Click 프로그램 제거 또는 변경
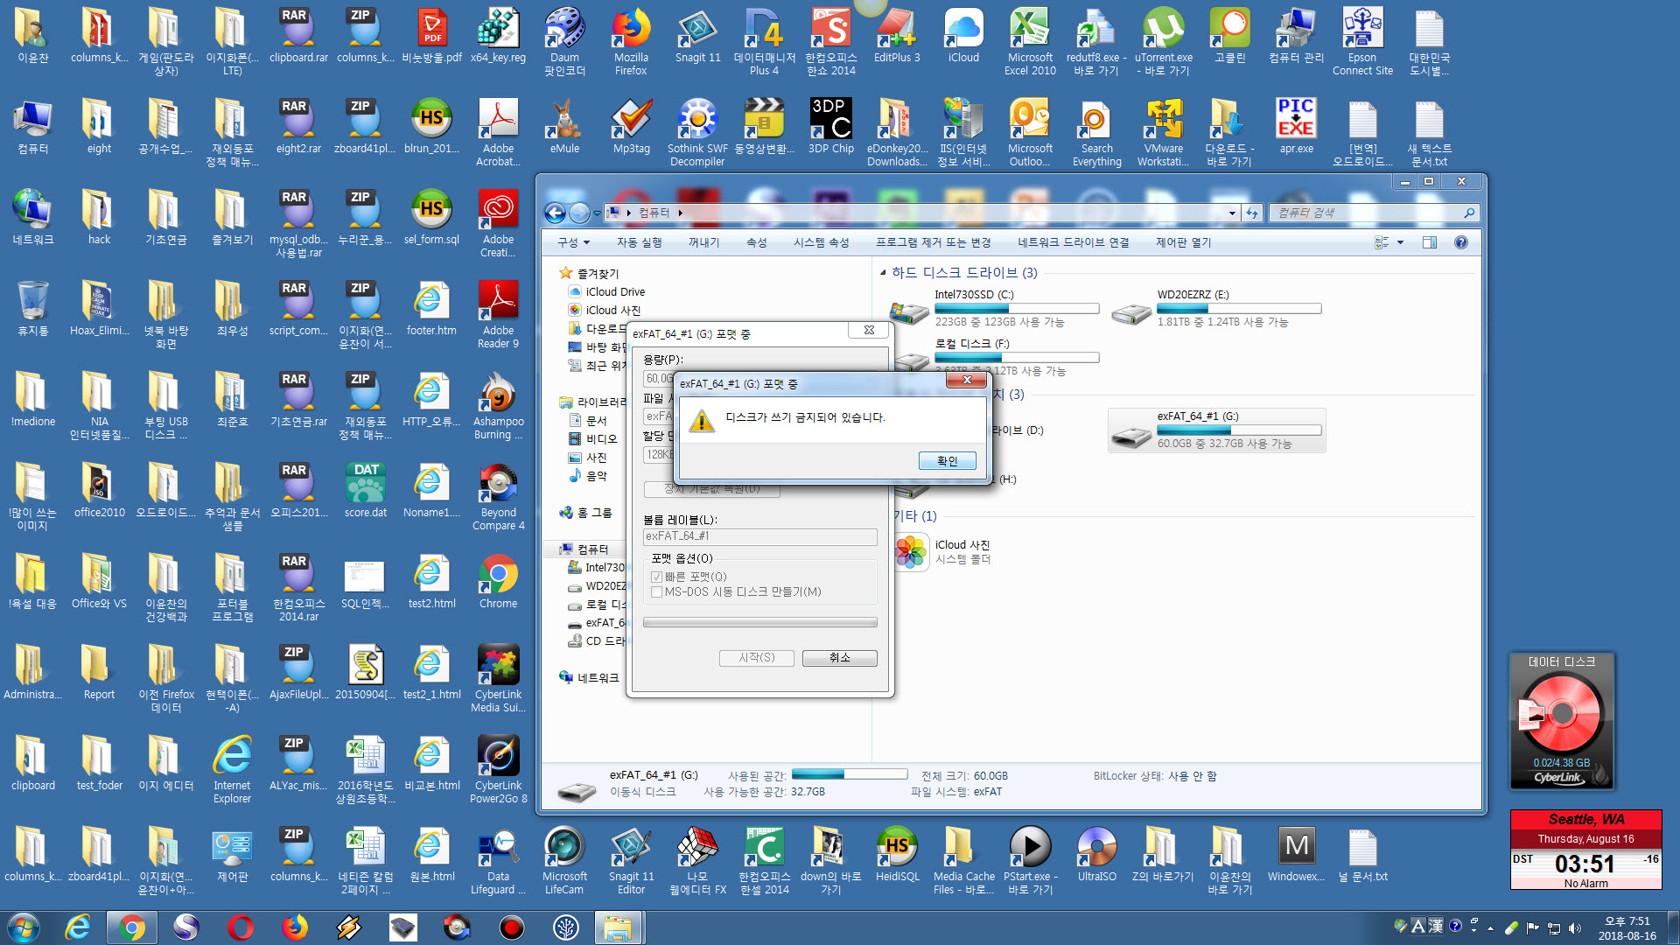 pos(934,242)
